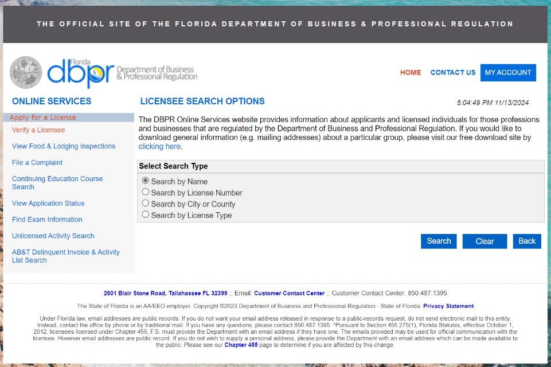Image resolution: width=551 pixels, height=367 pixels.
Task: Open Apply for a License
Action: pos(42,118)
